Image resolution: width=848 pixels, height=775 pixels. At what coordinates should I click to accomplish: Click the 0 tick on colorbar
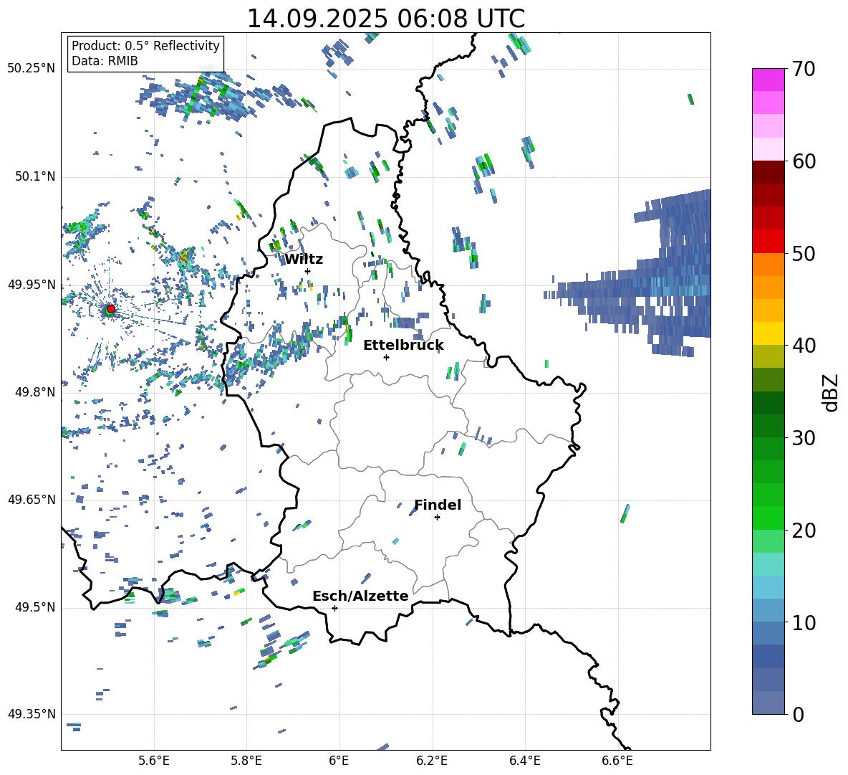799,714
